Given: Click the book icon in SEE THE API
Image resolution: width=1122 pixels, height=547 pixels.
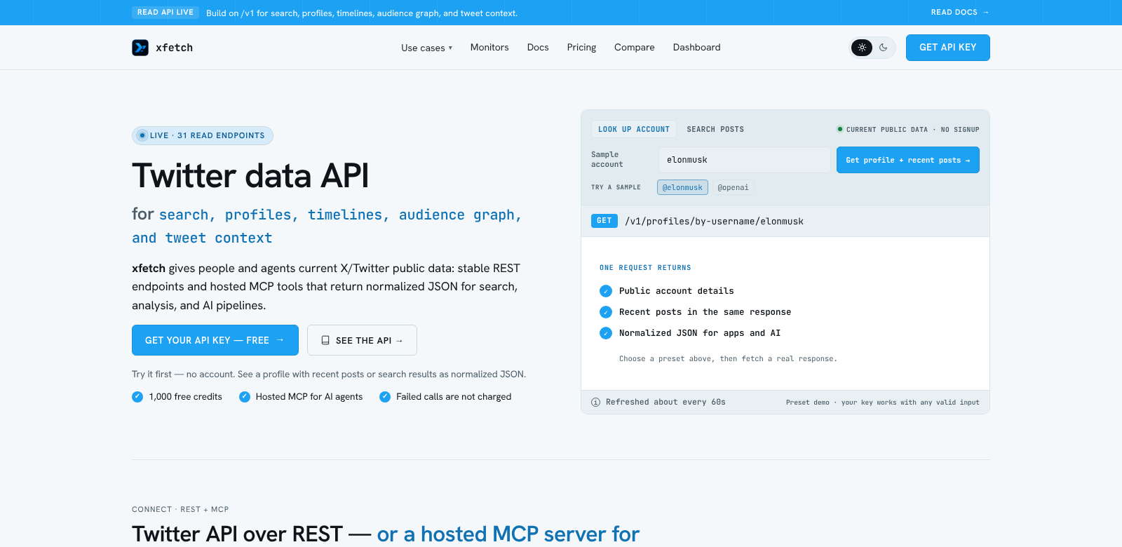Looking at the screenshot, I should point(325,340).
